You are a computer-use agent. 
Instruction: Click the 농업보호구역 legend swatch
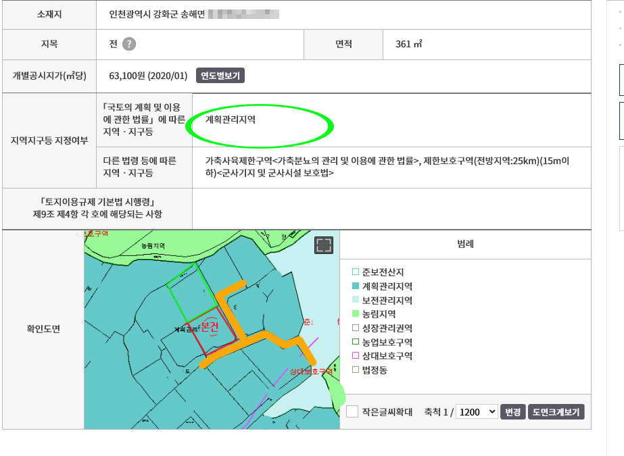point(356,343)
